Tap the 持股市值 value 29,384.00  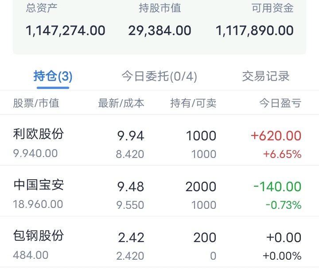[x=160, y=31]
